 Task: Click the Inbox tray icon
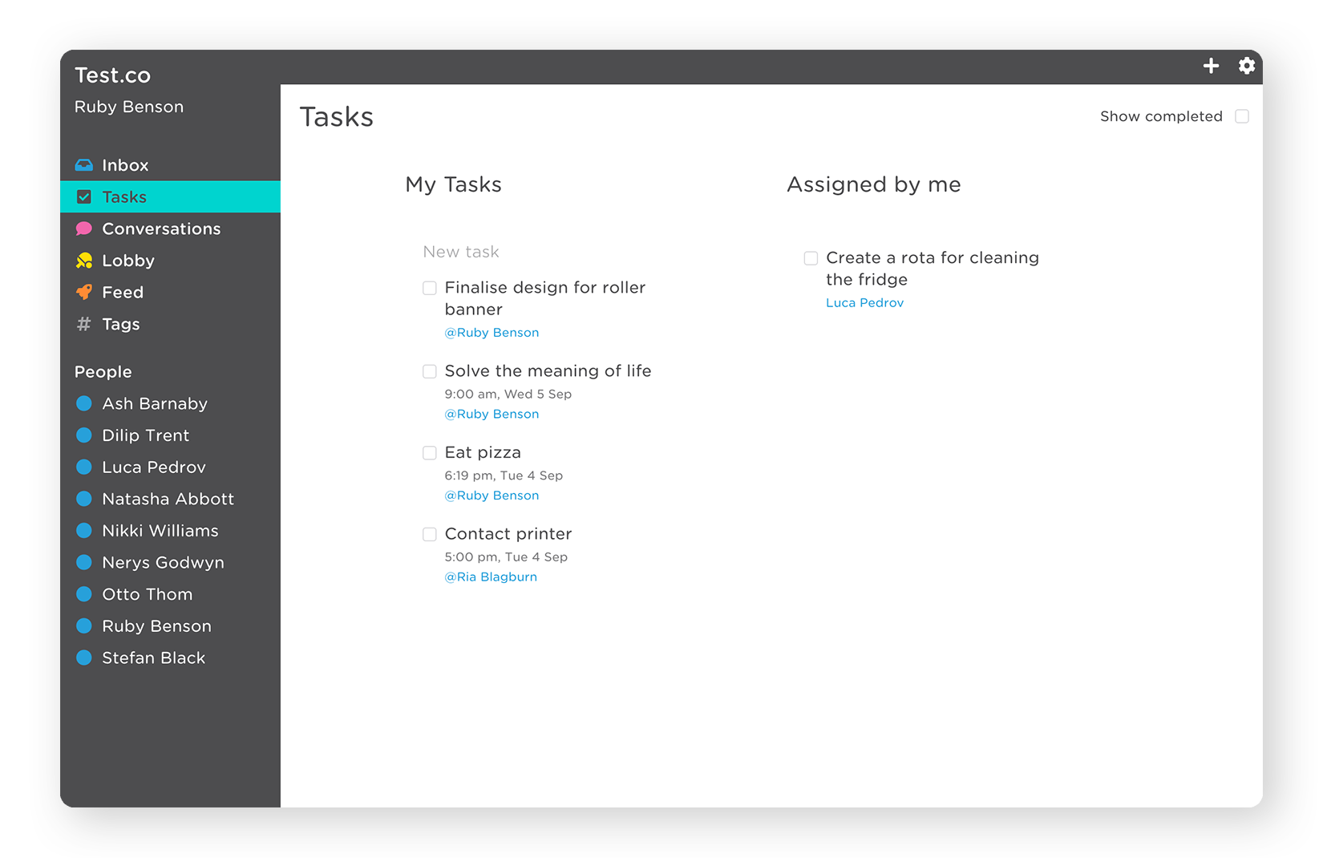[83, 165]
